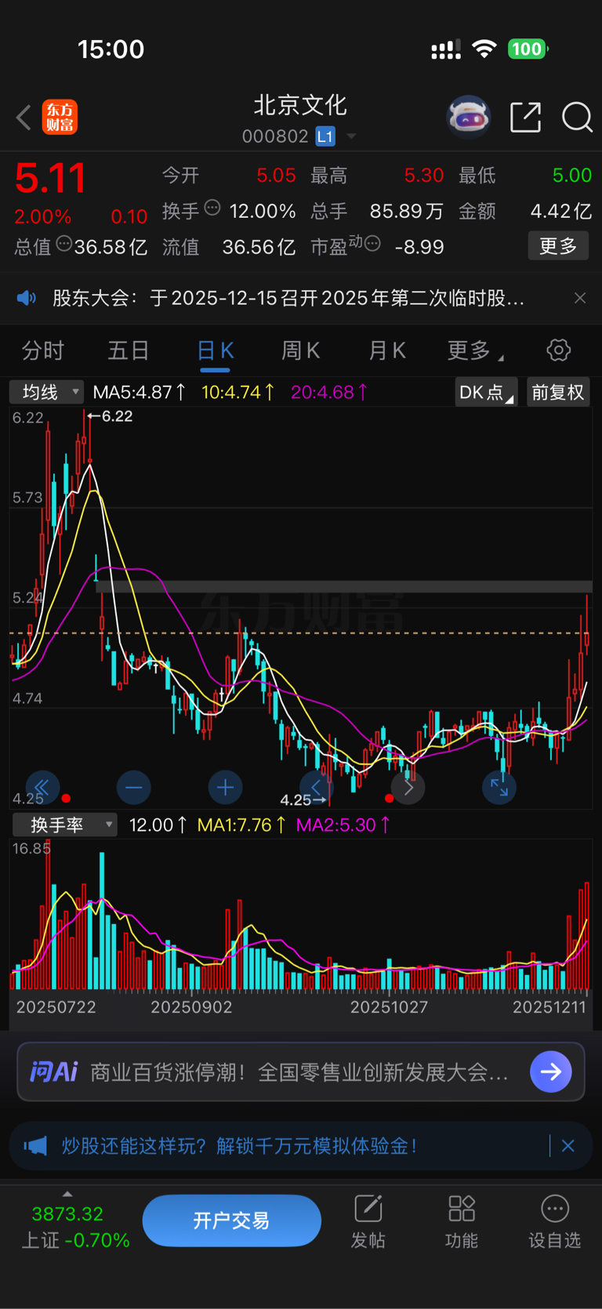
Task: Tap the info icon beside 总值
Action: click(x=64, y=244)
